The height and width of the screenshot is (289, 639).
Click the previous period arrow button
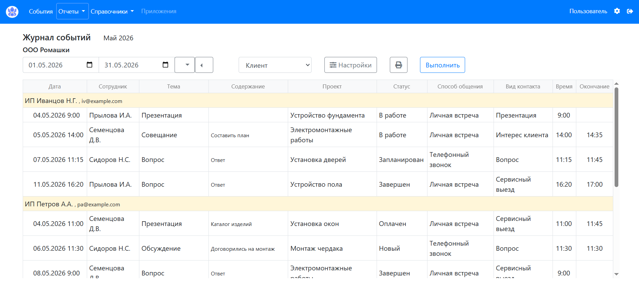(204, 65)
